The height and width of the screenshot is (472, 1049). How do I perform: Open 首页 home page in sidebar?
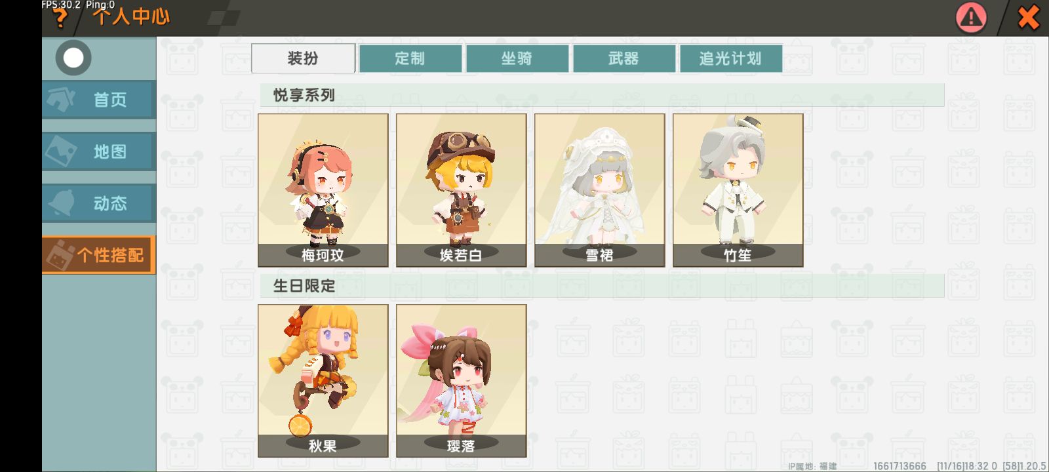pyautogui.click(x=99, y=100)
